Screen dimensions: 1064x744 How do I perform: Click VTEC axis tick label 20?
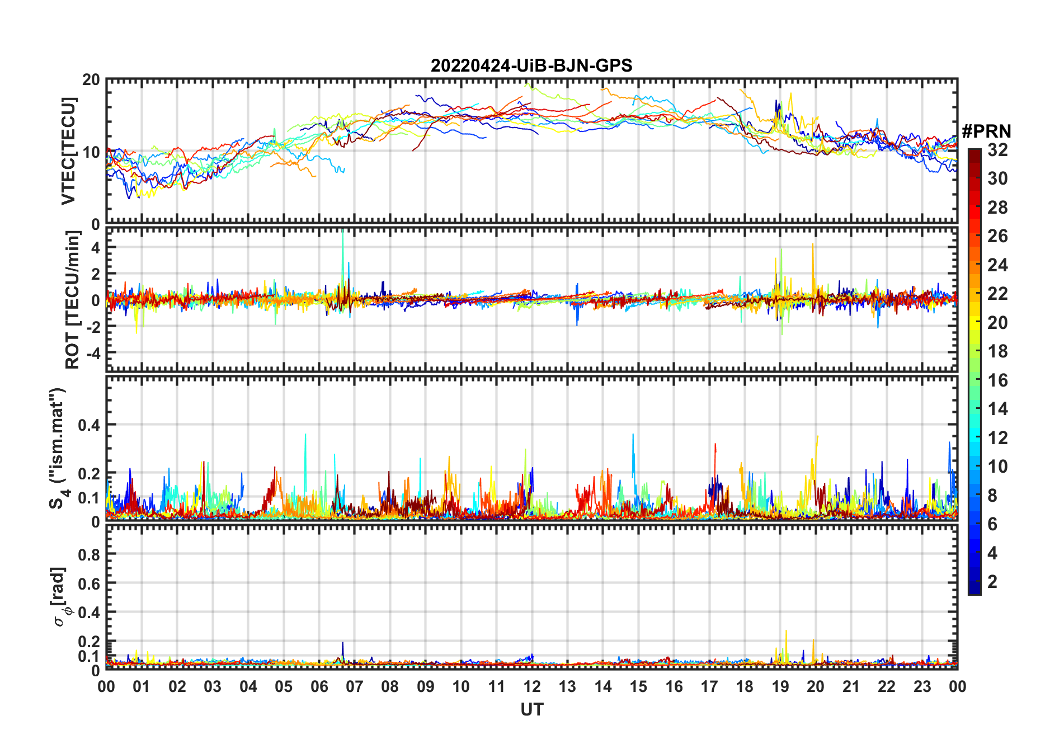(91, 80)
